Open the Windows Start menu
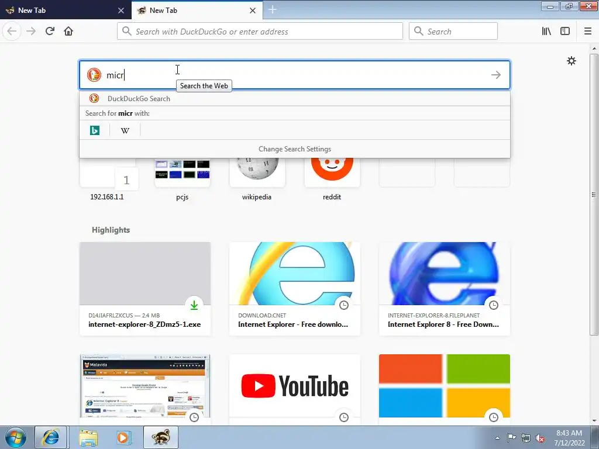The width and height of the screenshot is (599, 449). (16, 437)
